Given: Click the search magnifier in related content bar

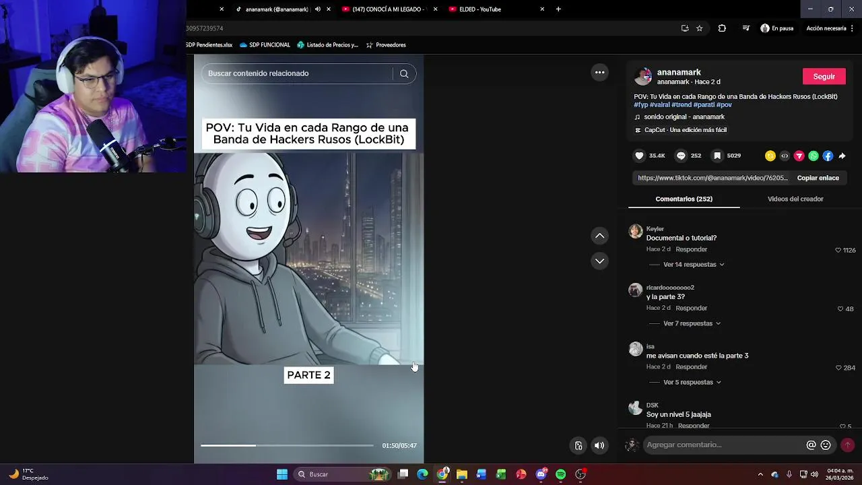Looking at the screenshot, I should click(x=404, y=73).
